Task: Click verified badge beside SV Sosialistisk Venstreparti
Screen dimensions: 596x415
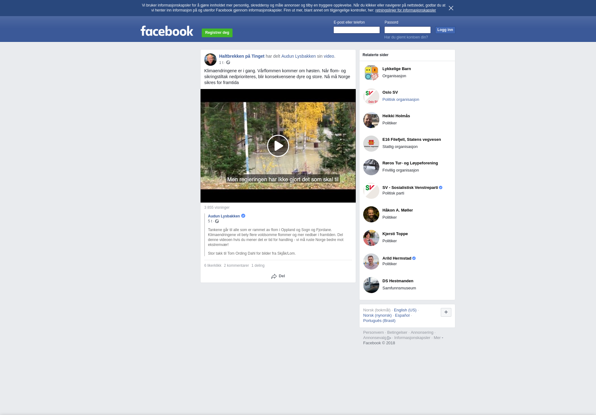Action: click(440, 188)
